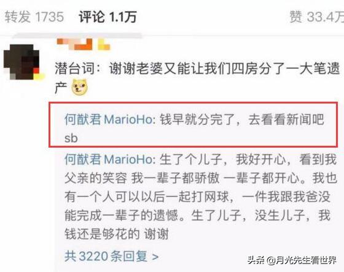The image size is (344, 272).
Task: Open the 转发 1735 tab
Action: (34, 17)
